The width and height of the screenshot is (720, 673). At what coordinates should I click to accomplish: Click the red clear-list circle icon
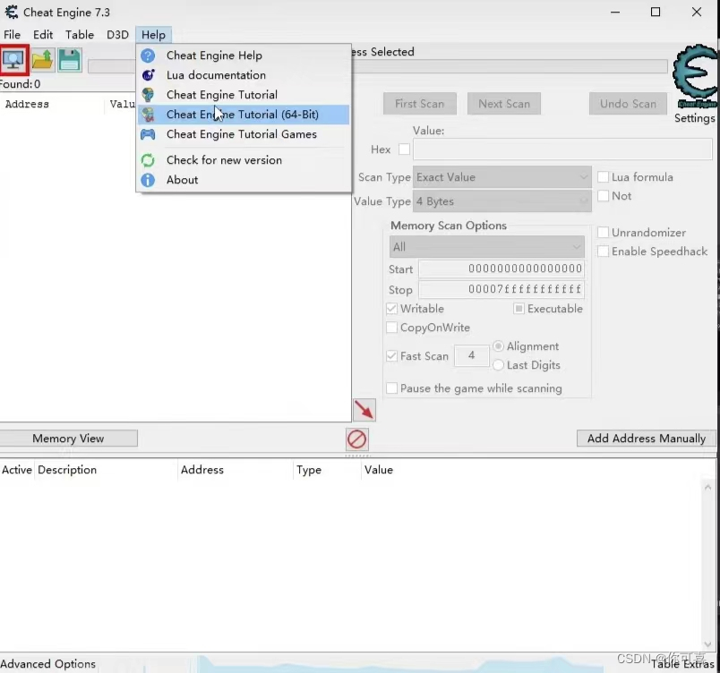point(356,439)
